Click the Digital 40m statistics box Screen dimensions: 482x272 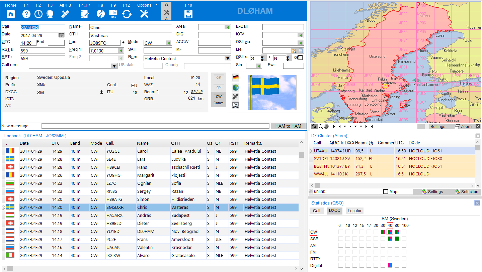point(390,265)
